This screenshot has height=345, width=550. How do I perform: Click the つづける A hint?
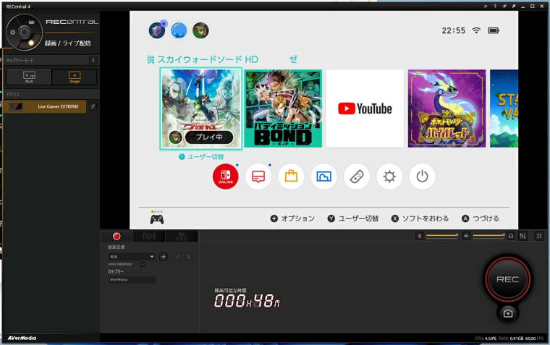[481, 218]
